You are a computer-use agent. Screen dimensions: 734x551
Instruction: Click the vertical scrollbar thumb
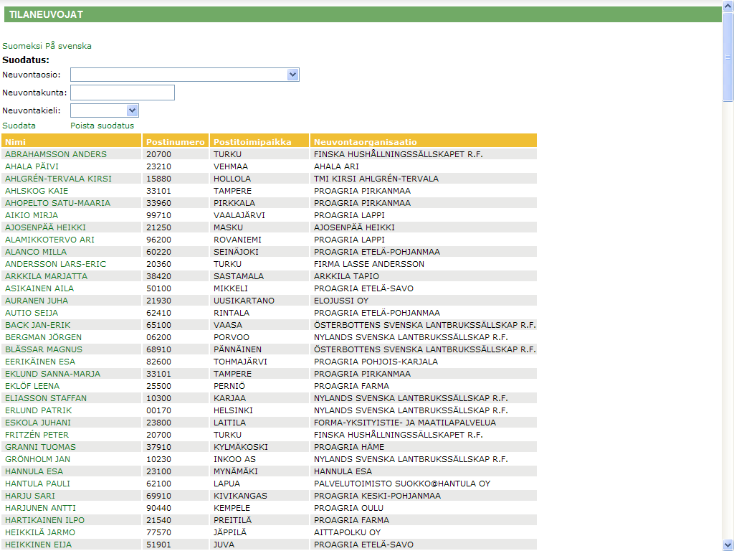click(728, 57)
